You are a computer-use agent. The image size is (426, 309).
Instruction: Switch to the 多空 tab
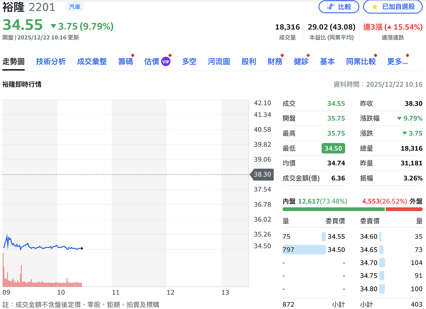click(189, 61)
